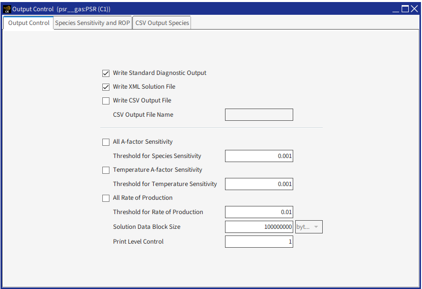Open the CSV Output Species tab

(x=162, y=23)
